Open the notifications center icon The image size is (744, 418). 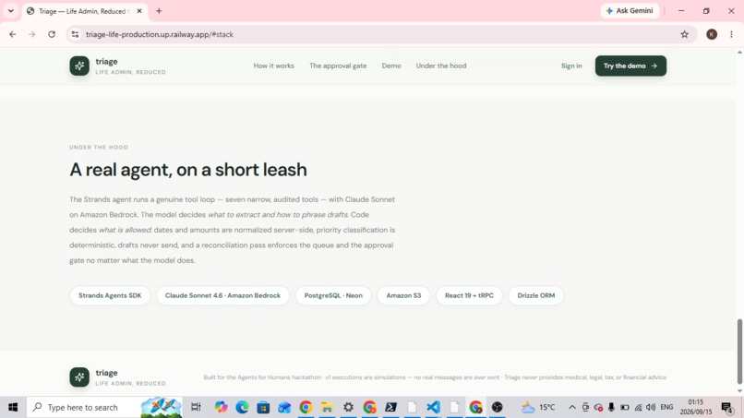click(726, 407)
